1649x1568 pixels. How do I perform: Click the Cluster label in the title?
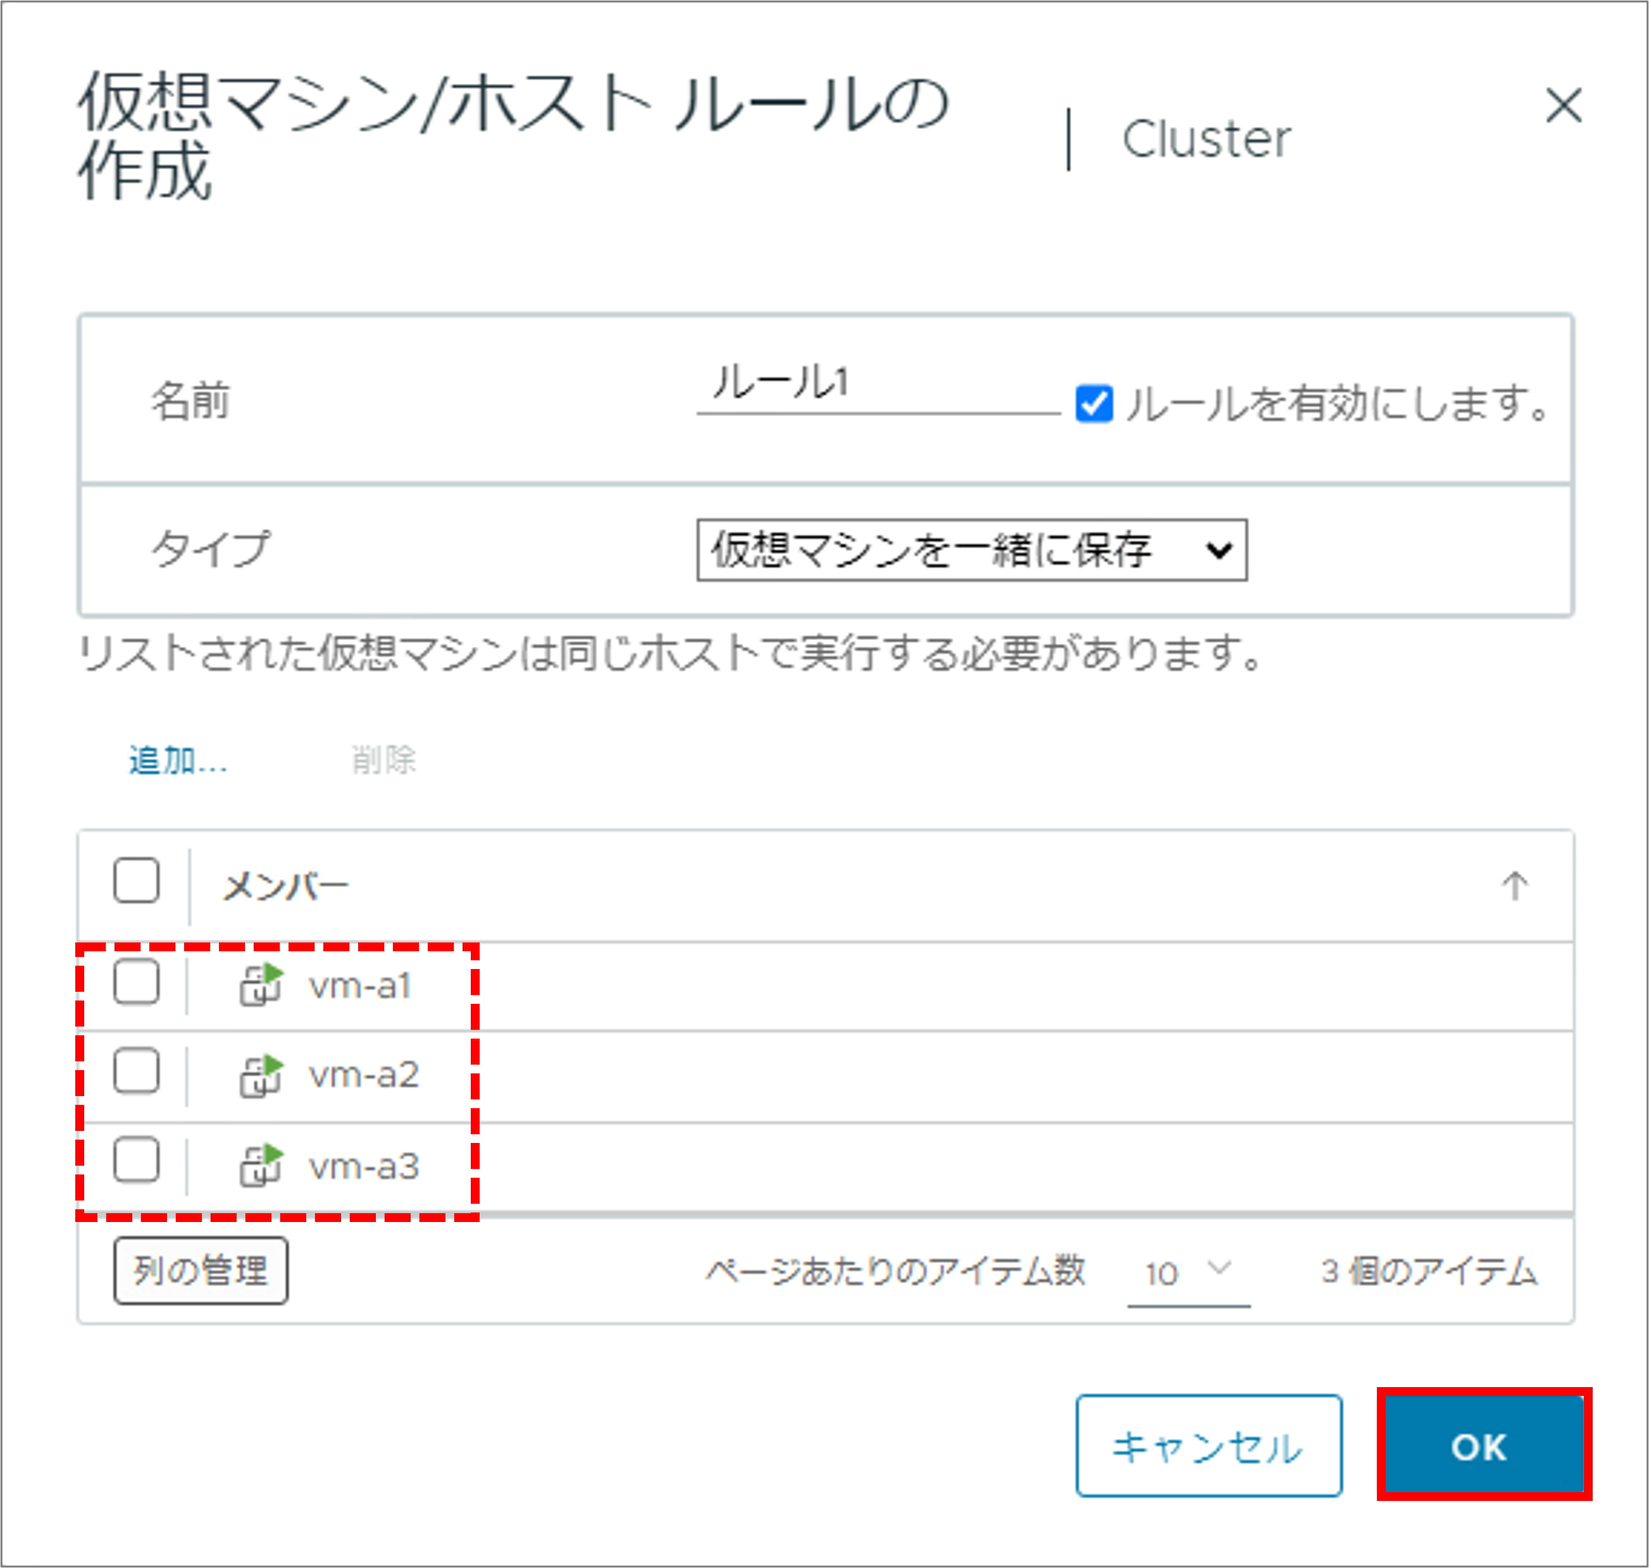tap(1207, 139)
